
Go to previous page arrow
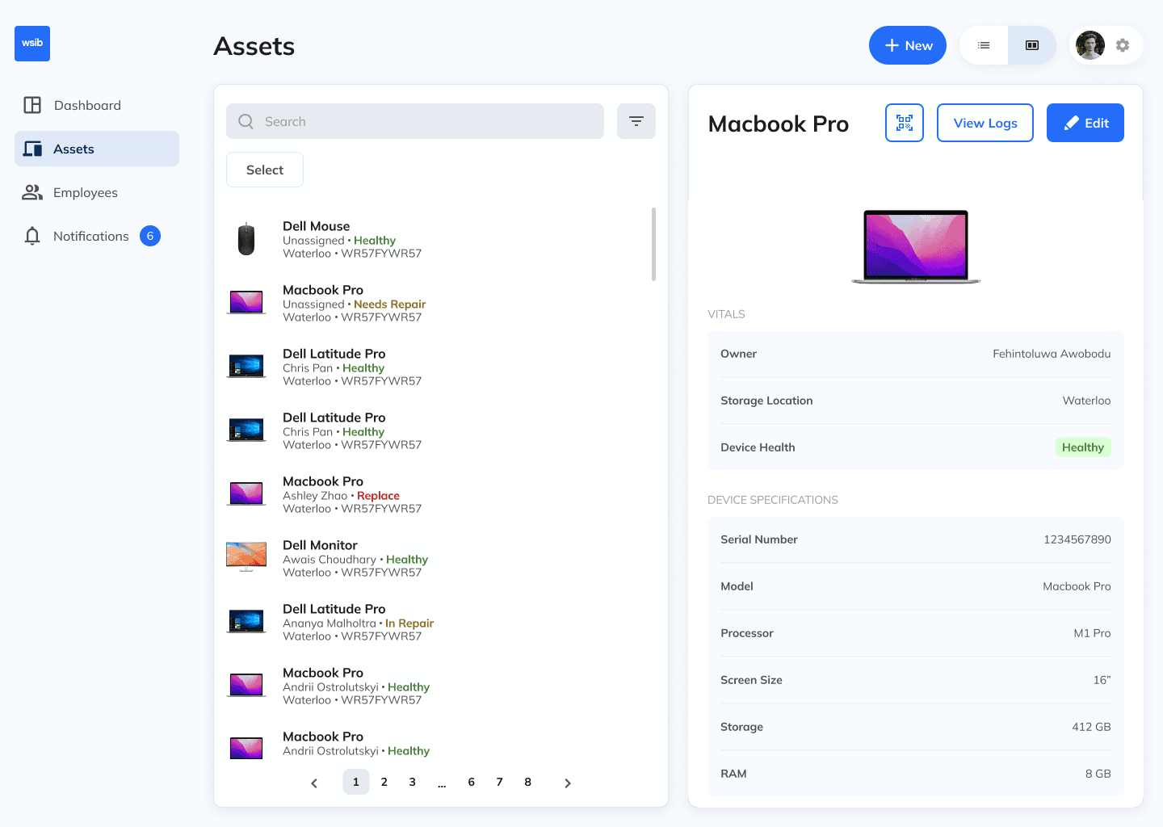tap(314, 783)
